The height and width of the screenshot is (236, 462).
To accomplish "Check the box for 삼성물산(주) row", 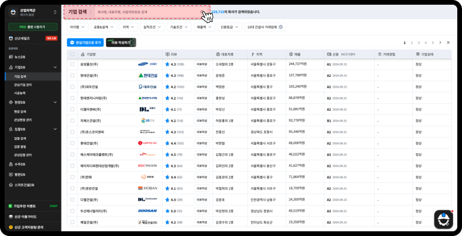I will pos(72,64).
